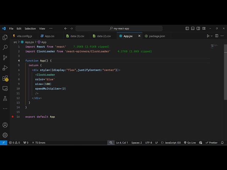Image resolution: width=227 pixels, height=170 pixels.
Task: Toggle the breakpoint on line 16
Action: click(12, 117)
